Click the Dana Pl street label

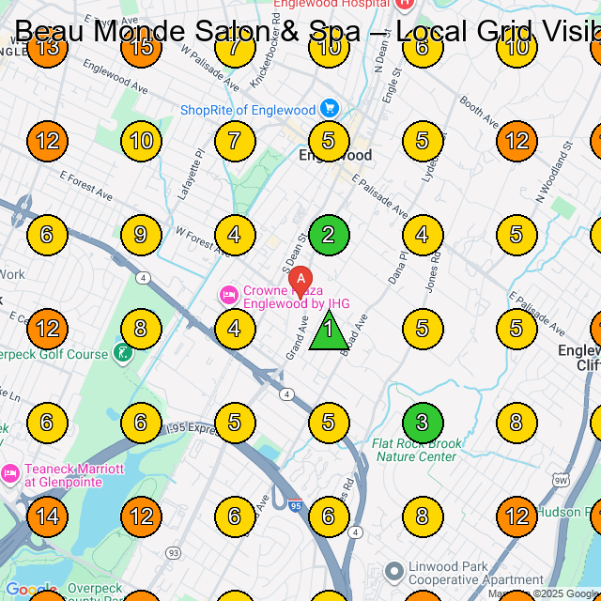tap(397, 268)
